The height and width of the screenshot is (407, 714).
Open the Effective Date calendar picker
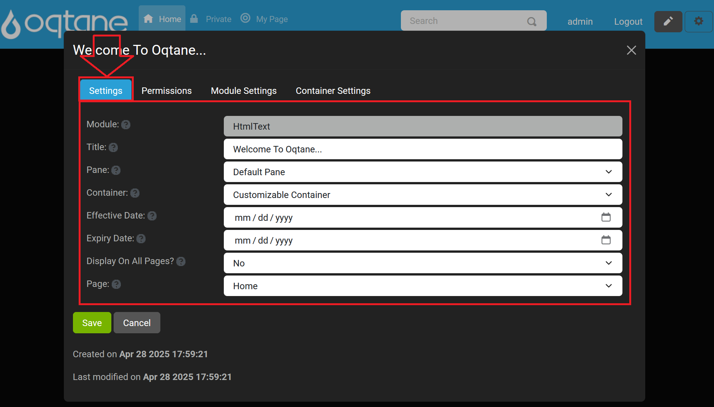point(606,217)
